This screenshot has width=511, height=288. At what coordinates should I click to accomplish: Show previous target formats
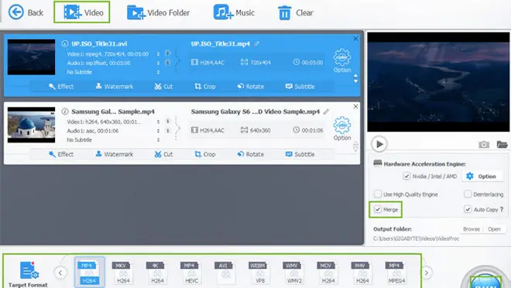pos(60,273)
